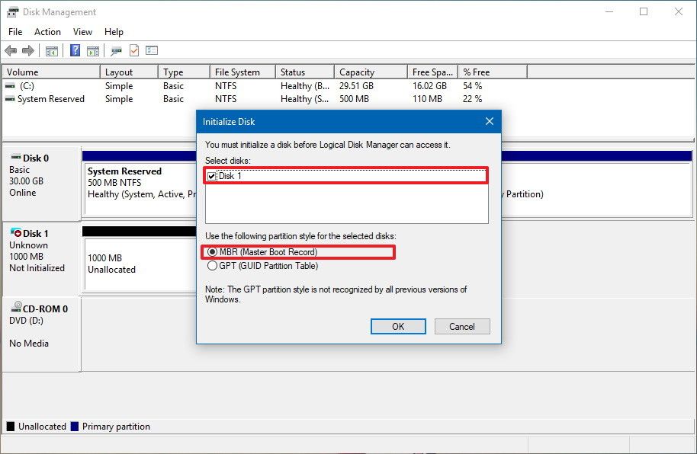The width and height of the screenshot is (697, 454).
Task: Open the Action menu
Action: pyautogui.click(x=47, y=32)
